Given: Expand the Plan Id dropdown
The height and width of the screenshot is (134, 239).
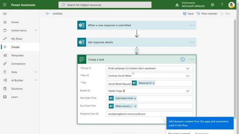Looking at the screenshot, I should (x=187, y=76).
